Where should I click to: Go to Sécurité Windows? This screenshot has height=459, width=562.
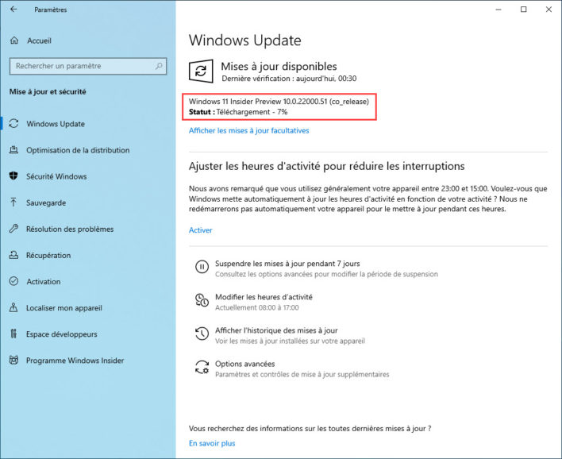[x=56, y=176]
